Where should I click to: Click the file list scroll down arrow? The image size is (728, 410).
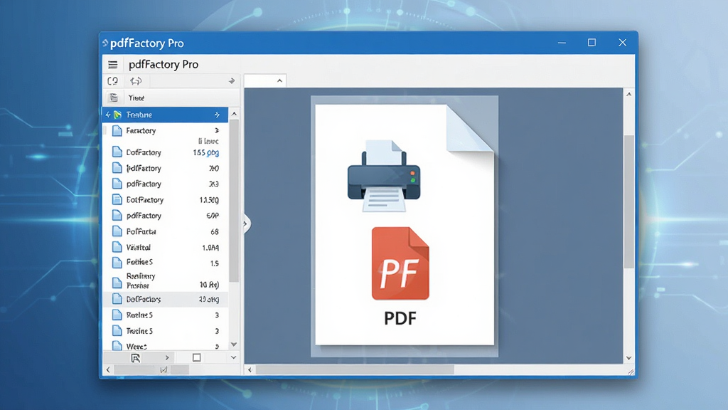(234, 345)
